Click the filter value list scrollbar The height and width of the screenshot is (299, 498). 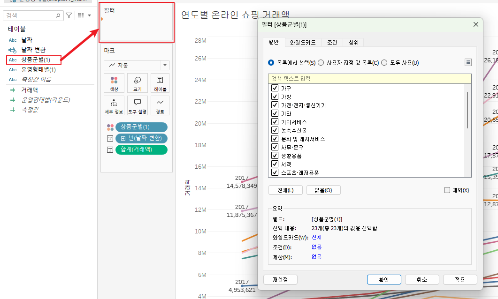tap(467, 110)
